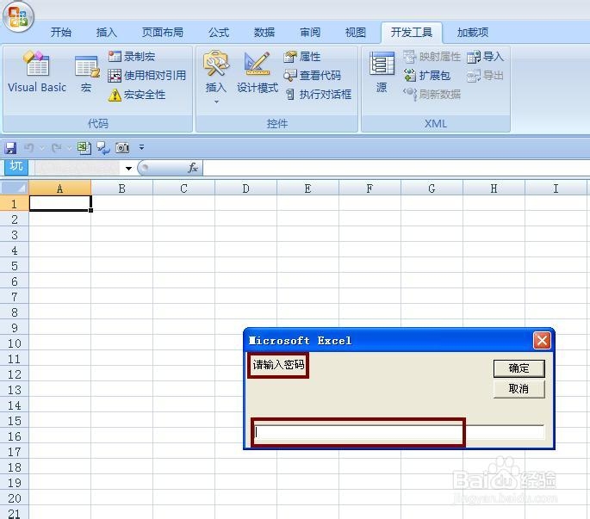Open the 插入 controls dropdown
The image size is (590, 519).
(216, 77)
